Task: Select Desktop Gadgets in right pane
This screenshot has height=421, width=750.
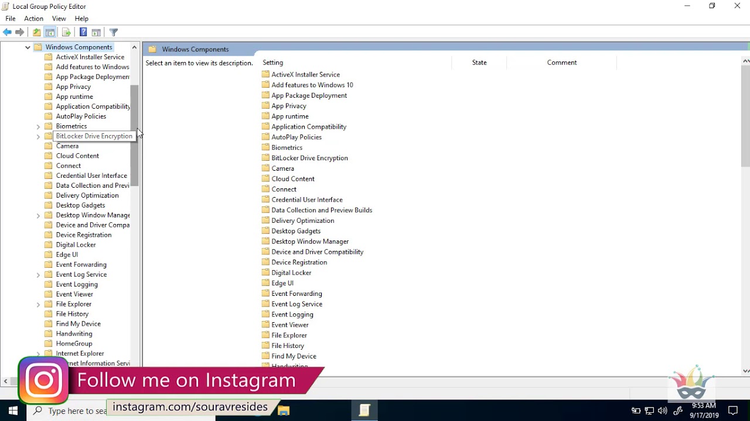Action: coord(296,231)
